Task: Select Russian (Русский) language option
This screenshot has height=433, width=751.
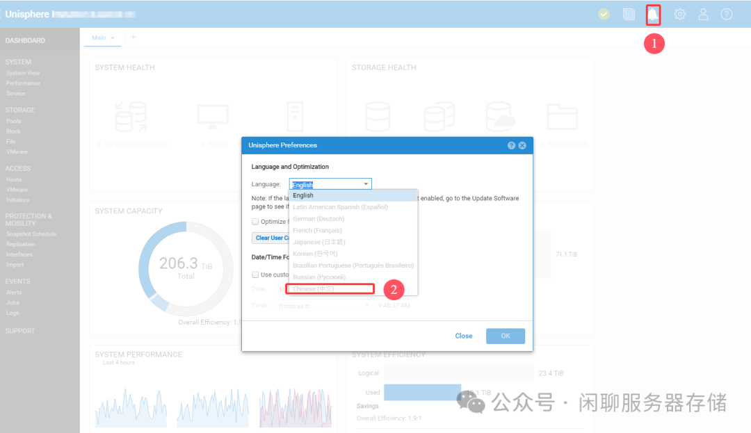Action: click(353, 277)
